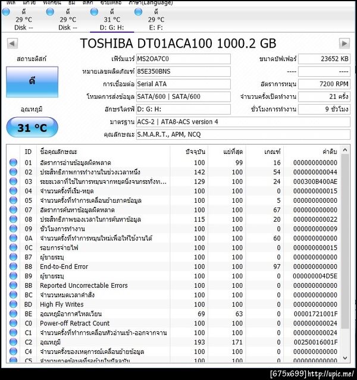Click the แย่ที่สุด worst column header
Screen dimensions: 357x380
click(x=227, y=152)
